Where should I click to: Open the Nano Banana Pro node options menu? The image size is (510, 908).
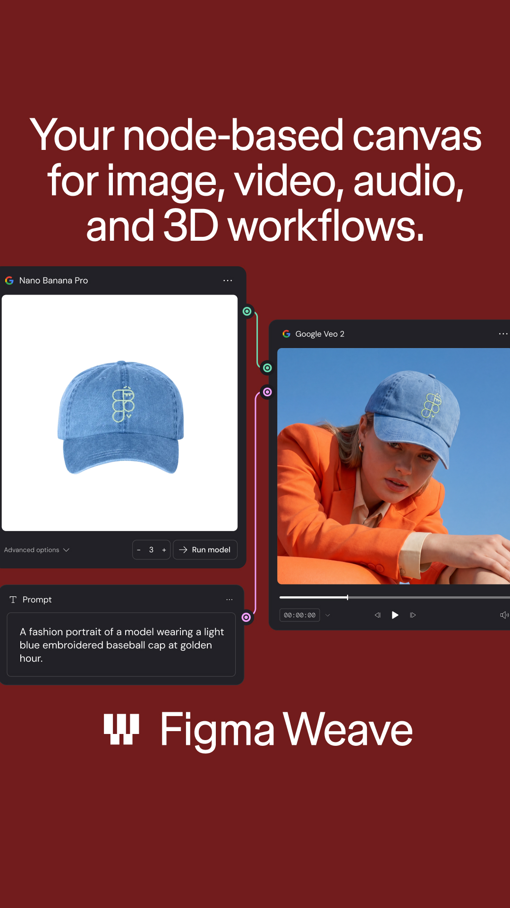point(228,280)
